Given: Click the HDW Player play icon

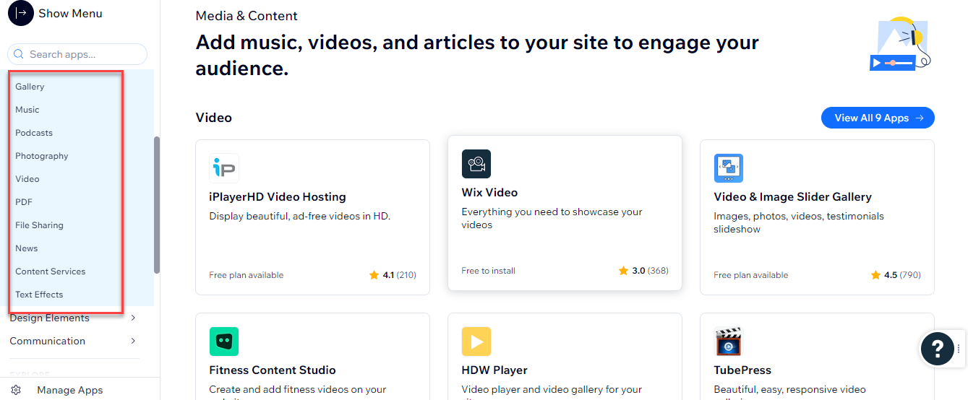Looking at the screenshot, I should [476, 342].
